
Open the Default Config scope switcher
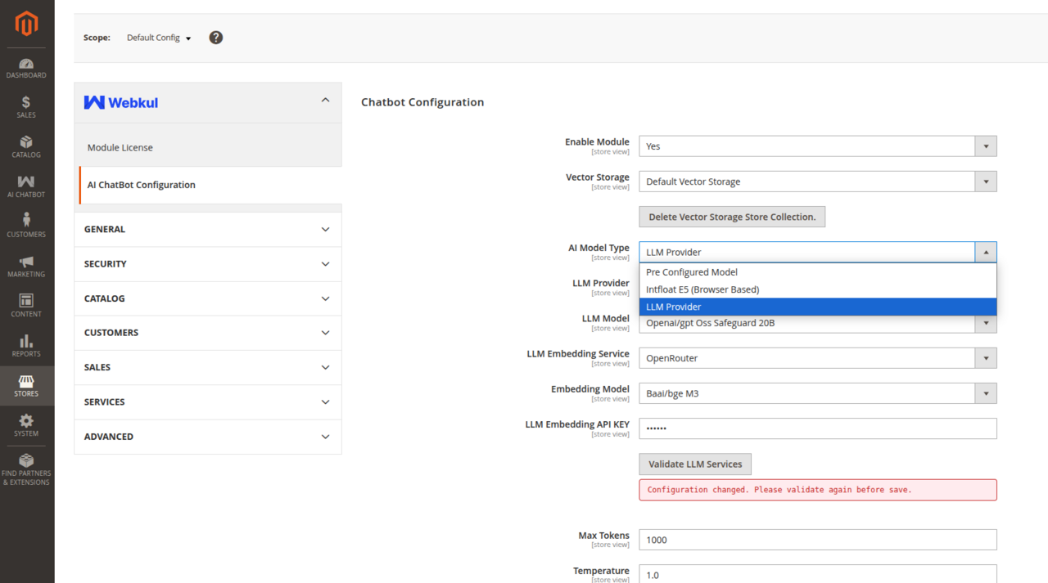tap(159, 38)
